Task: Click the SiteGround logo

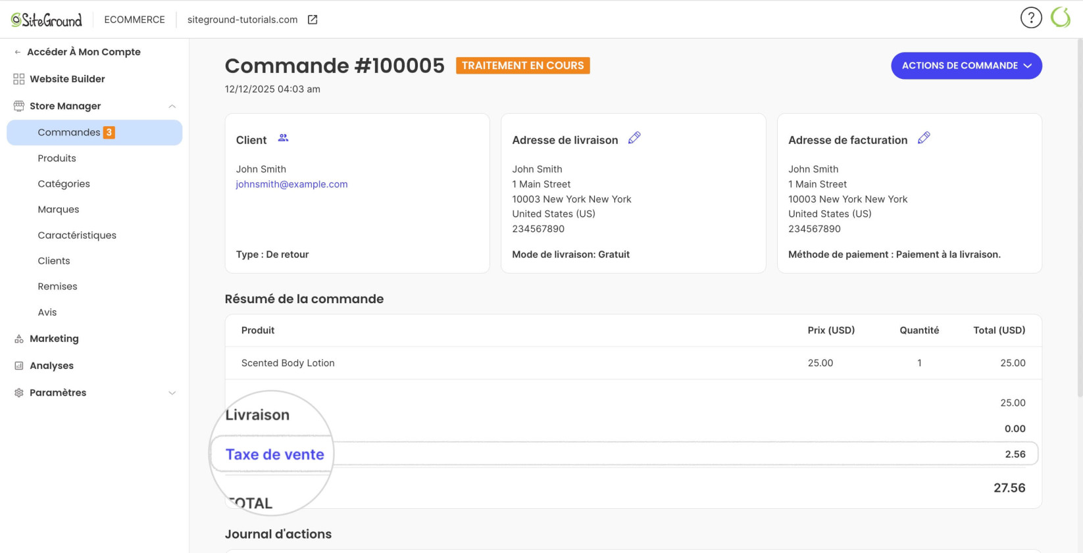Action: coord(47,20)
